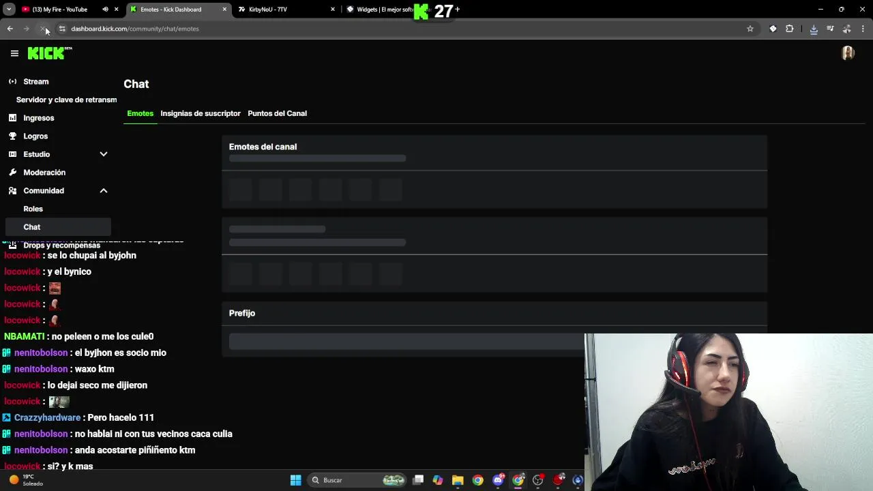Show Chrome downloads
873x491 pixels.
click(x=814, y=29)
